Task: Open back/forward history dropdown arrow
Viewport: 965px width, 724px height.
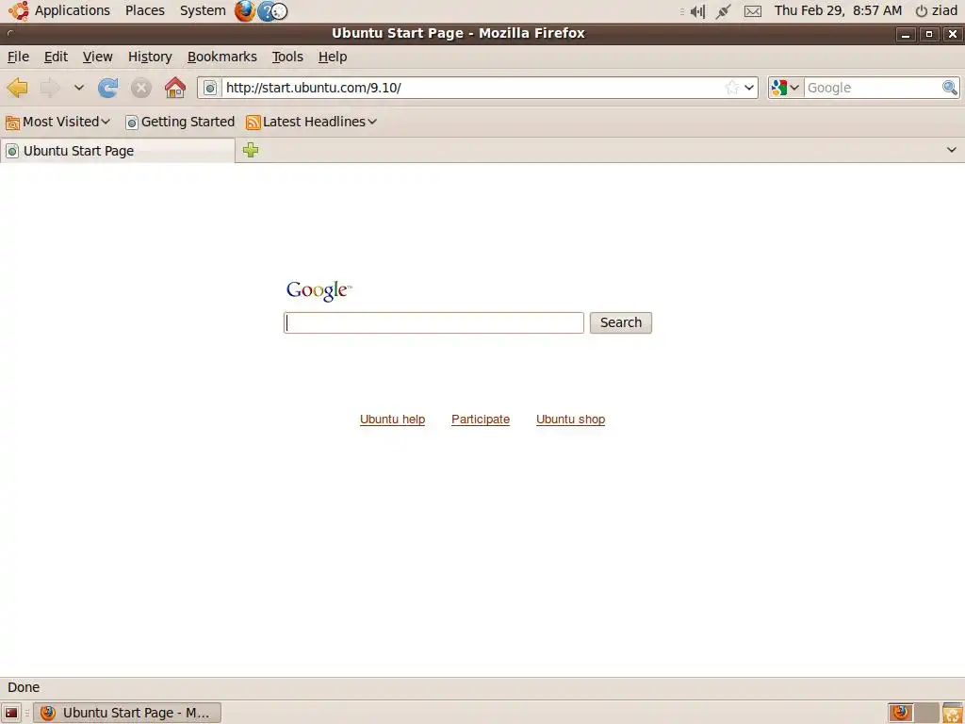Action: (79, 88)
